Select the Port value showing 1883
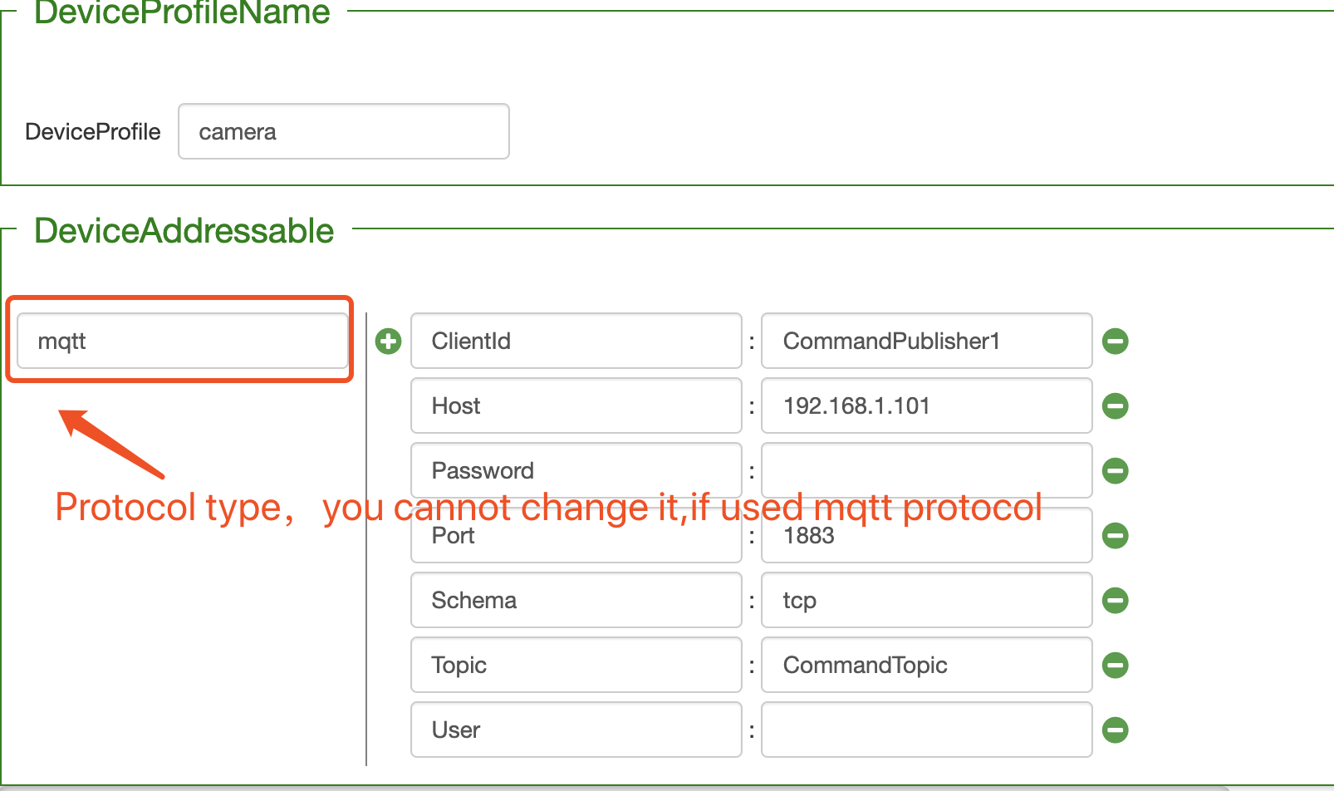 [926, 535]
